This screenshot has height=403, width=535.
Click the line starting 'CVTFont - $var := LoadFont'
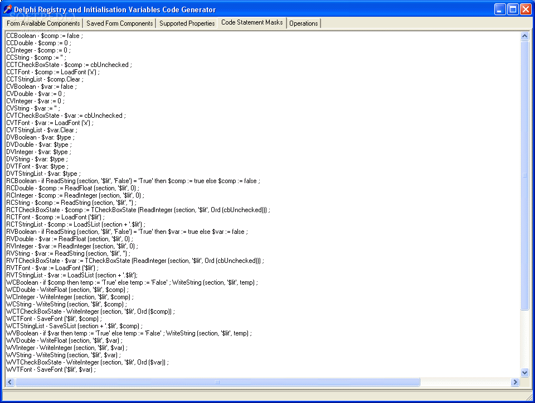[x=50, y=123]
